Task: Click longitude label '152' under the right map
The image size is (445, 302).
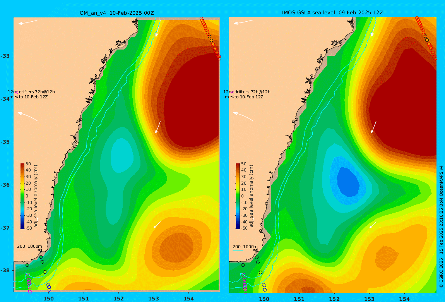Action: click(x=334, y=299)
